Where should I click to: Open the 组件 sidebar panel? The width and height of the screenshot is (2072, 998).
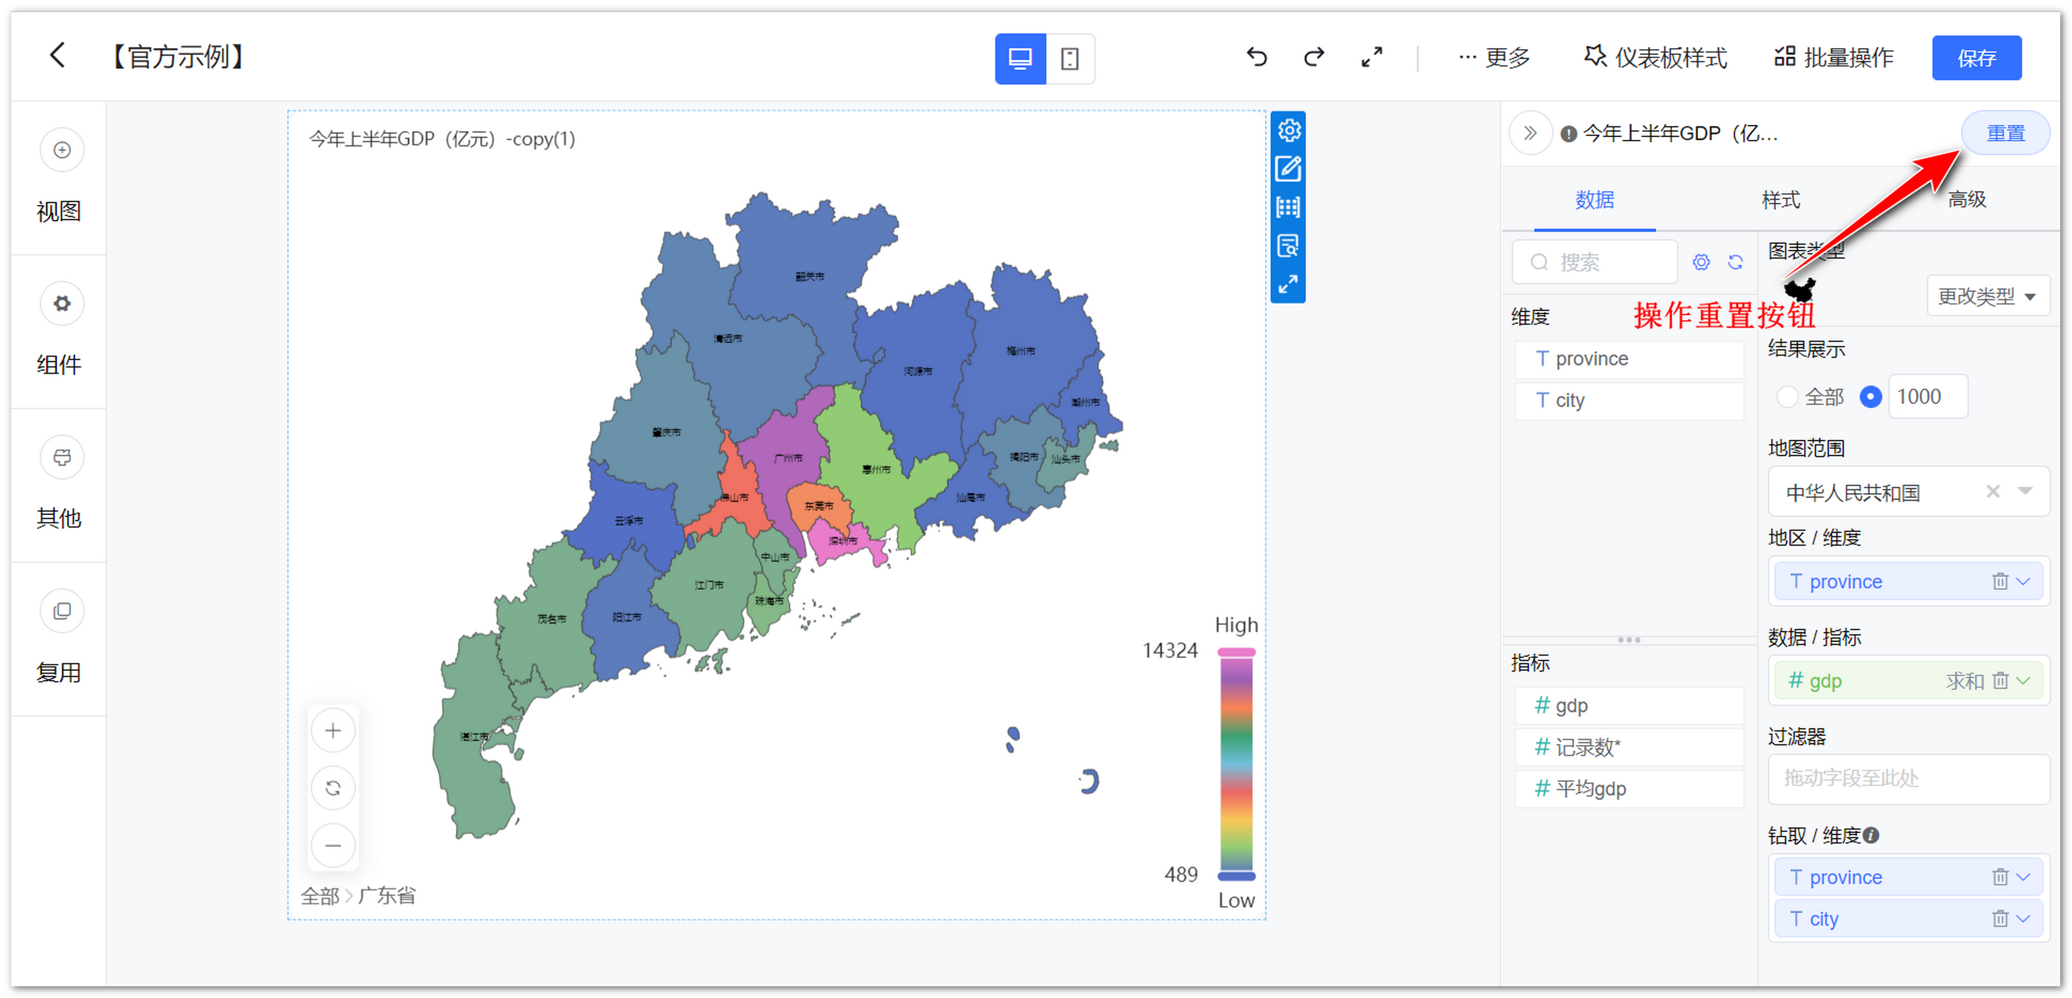tap(59, 331)
